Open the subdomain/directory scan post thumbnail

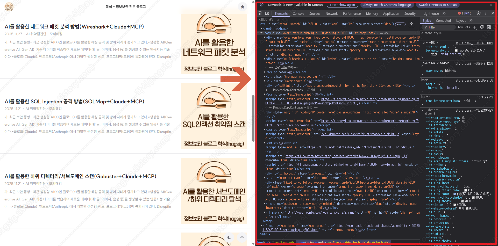[214, 191]
